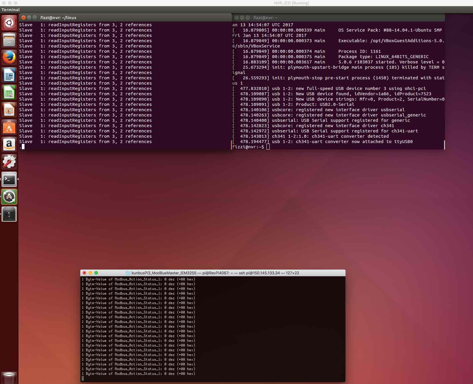Open Ubuntu Software Center icon
The image size is (473, 384).
tap(9, 127)
